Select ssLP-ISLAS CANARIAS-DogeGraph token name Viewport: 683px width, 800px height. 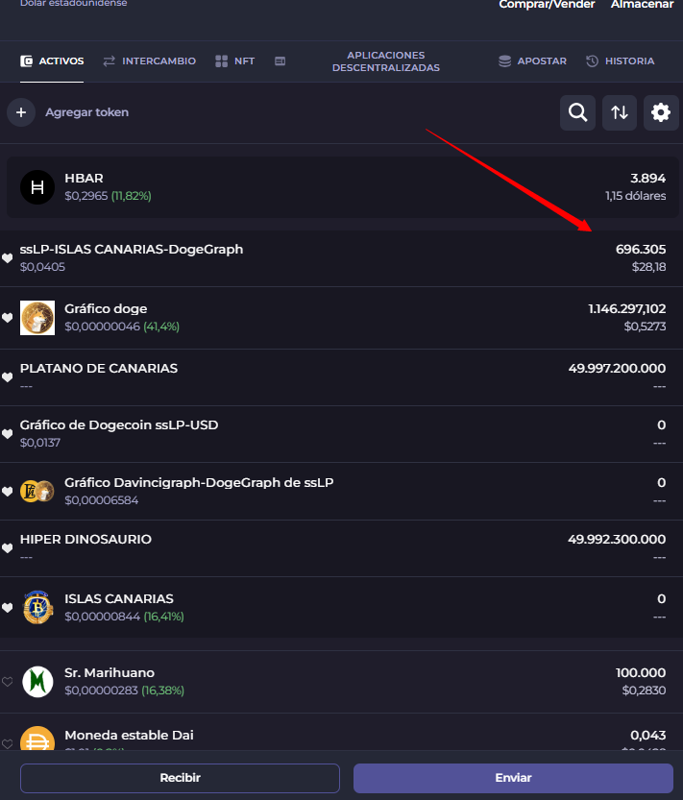pos(132,250)
